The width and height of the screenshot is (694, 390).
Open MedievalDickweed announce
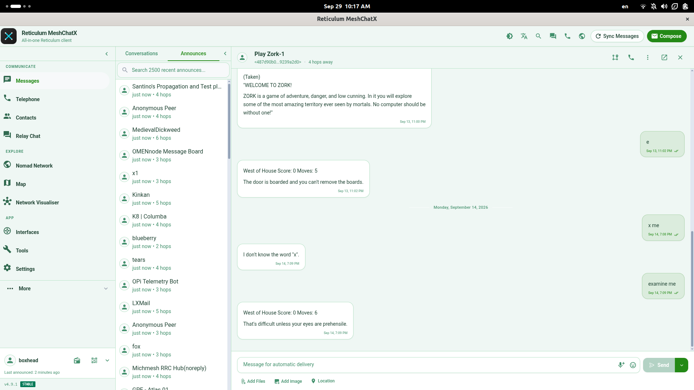tap(172, 134)
